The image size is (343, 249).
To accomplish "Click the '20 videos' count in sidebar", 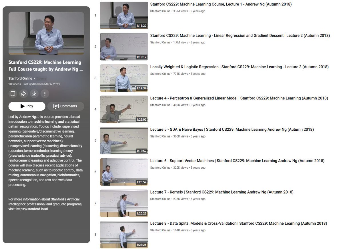I will click(x=15, y=84).
